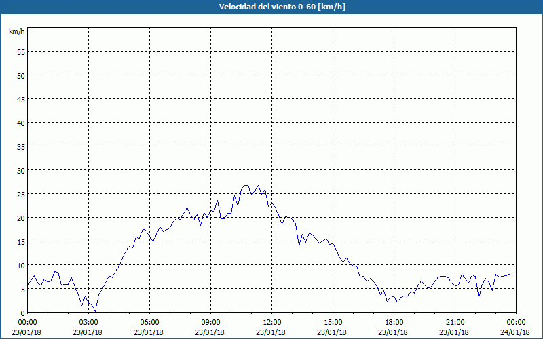Click the 06:00 time label on the x-axis
The height and width of the screenshot is (339, 543).
click(149, 322)
